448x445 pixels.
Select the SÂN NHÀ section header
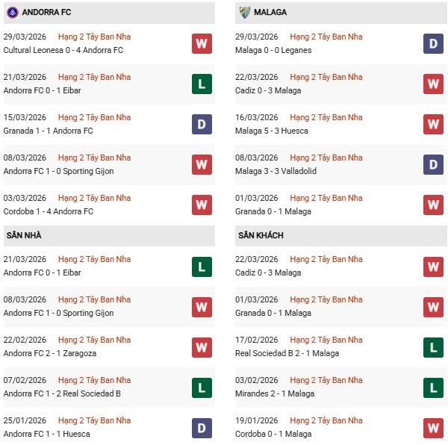tap(24, 235)
